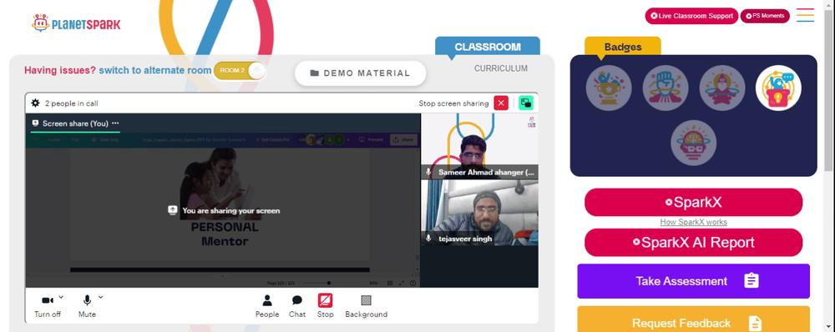This screenshot has width=835, height=332.
Task: Toggle the ROOM 2 switch
Action: (x=240, y=71)
